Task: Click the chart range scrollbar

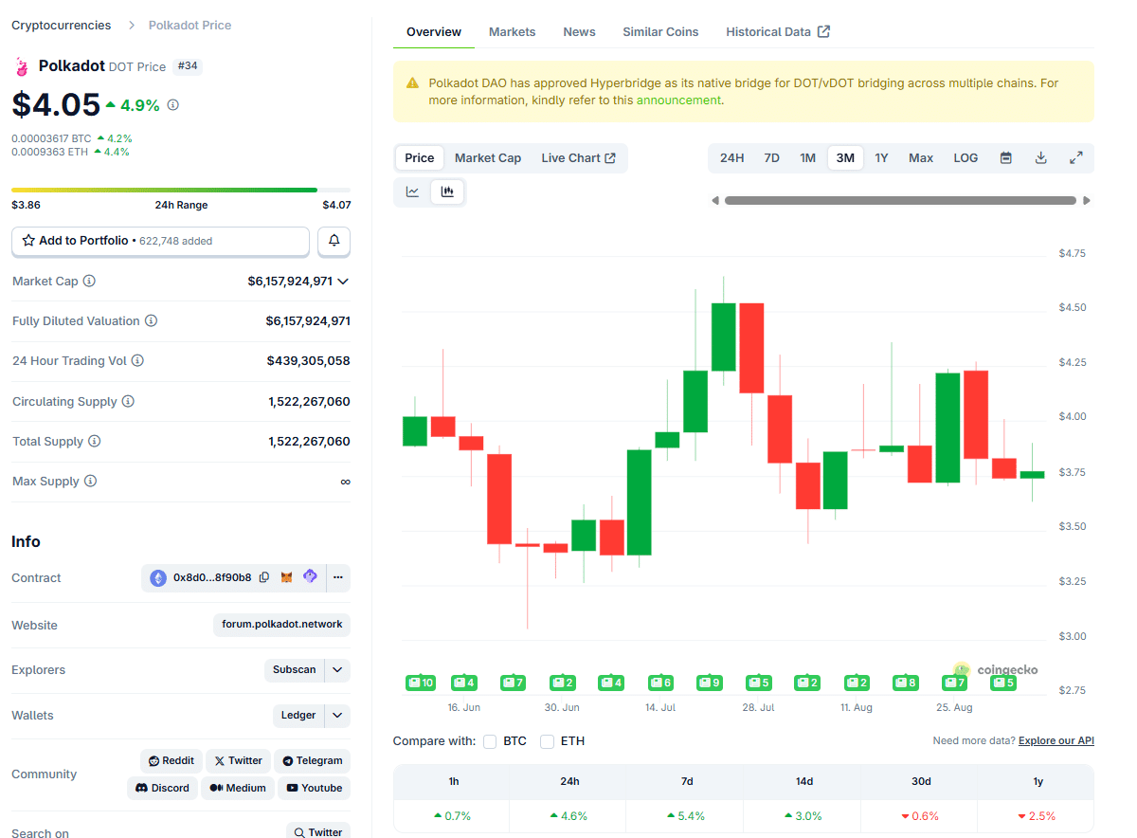Action: coord(900,201)
